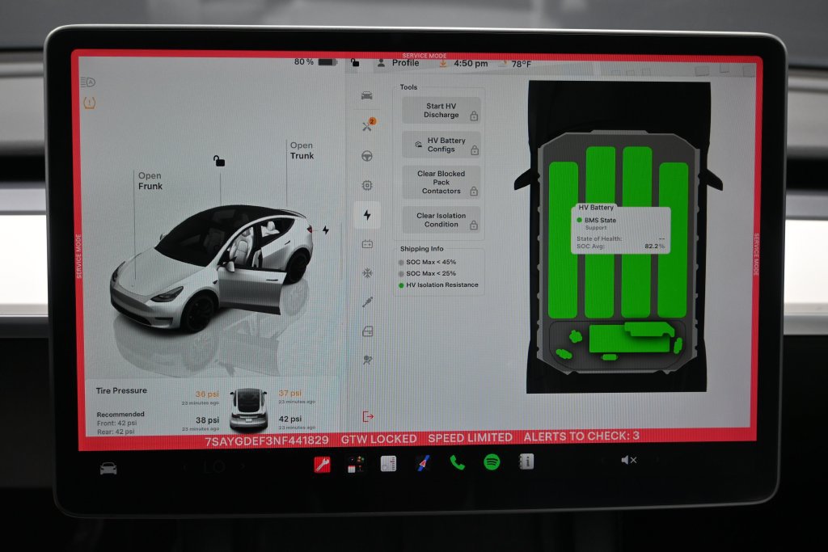Tap the 38 psi rear-left tire reading
Image resolution: width=828 pixels, height=552 pixels.
click(207, 420)
